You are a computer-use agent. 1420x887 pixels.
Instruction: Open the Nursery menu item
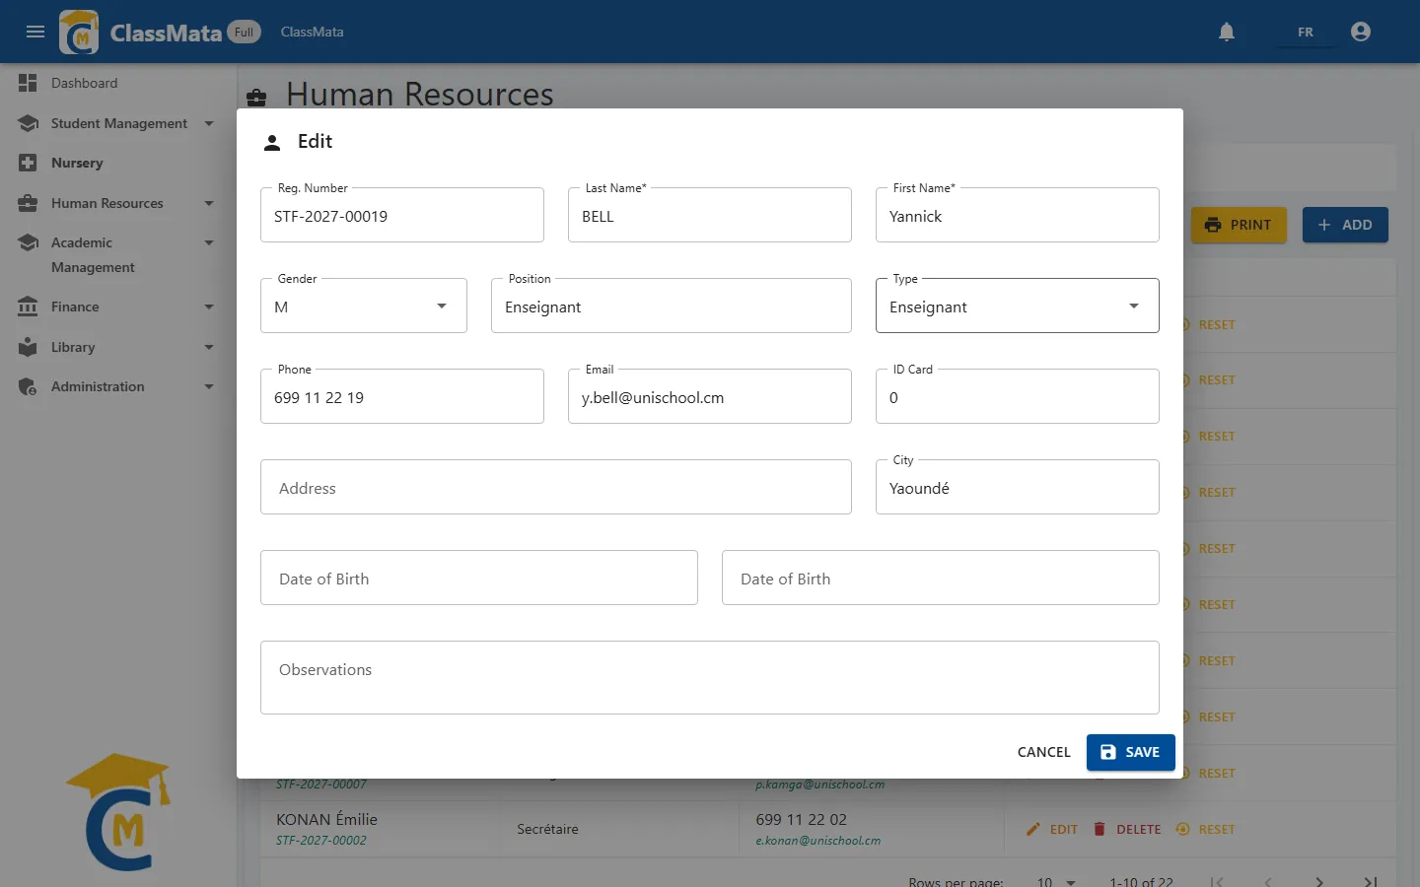tap(119, 163)
